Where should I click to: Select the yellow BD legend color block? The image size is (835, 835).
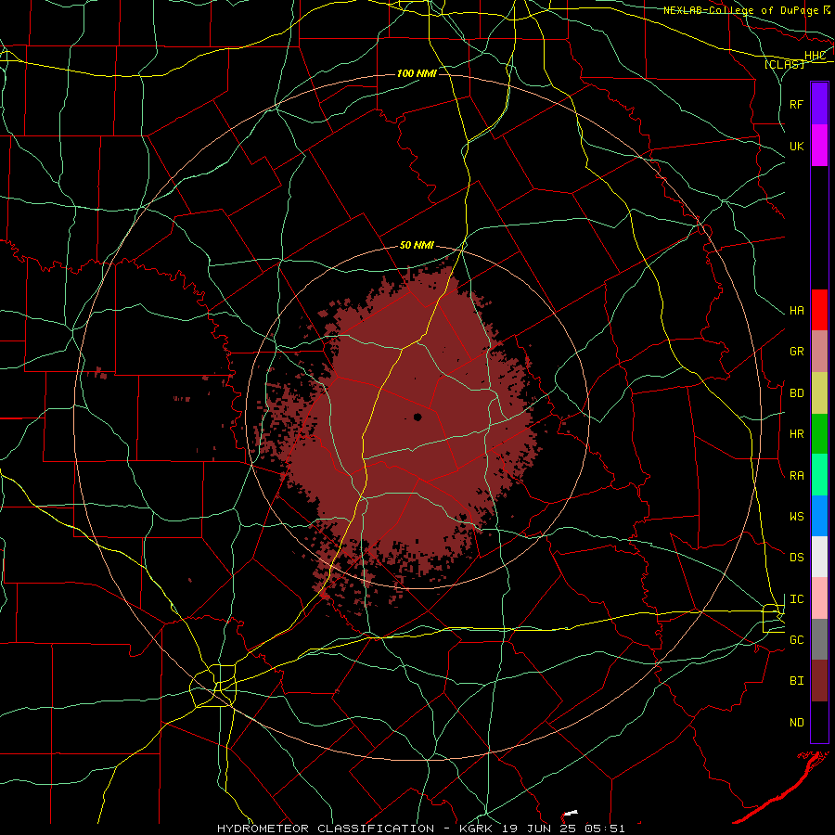(819, 392)
